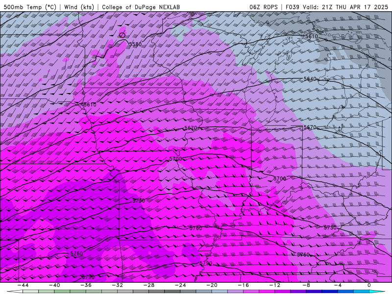Click the 'Valid: 21Z THU APR 17 2025' text
Image resolution: width=392 pixels, height=294 pixels.
click(345, 7)
